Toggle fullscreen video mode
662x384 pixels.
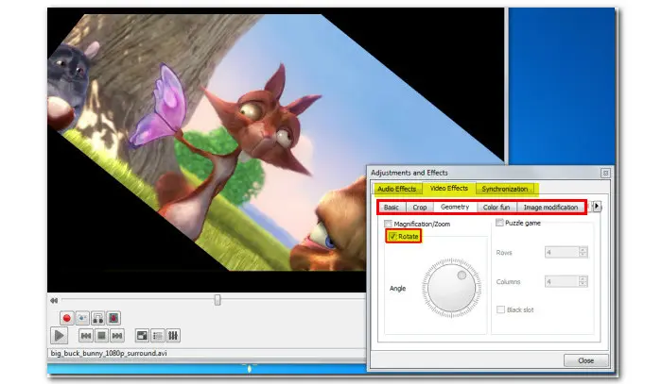[142, 336]
